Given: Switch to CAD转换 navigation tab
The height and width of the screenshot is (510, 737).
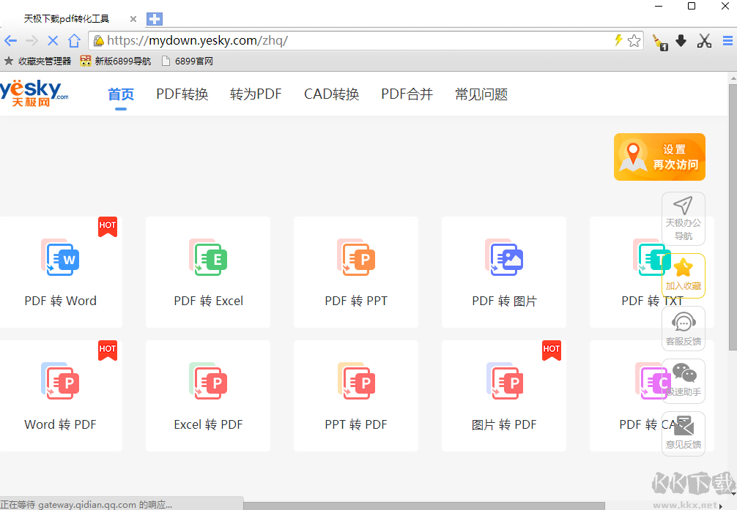Looking at the screenshot, I should (331, 94).
